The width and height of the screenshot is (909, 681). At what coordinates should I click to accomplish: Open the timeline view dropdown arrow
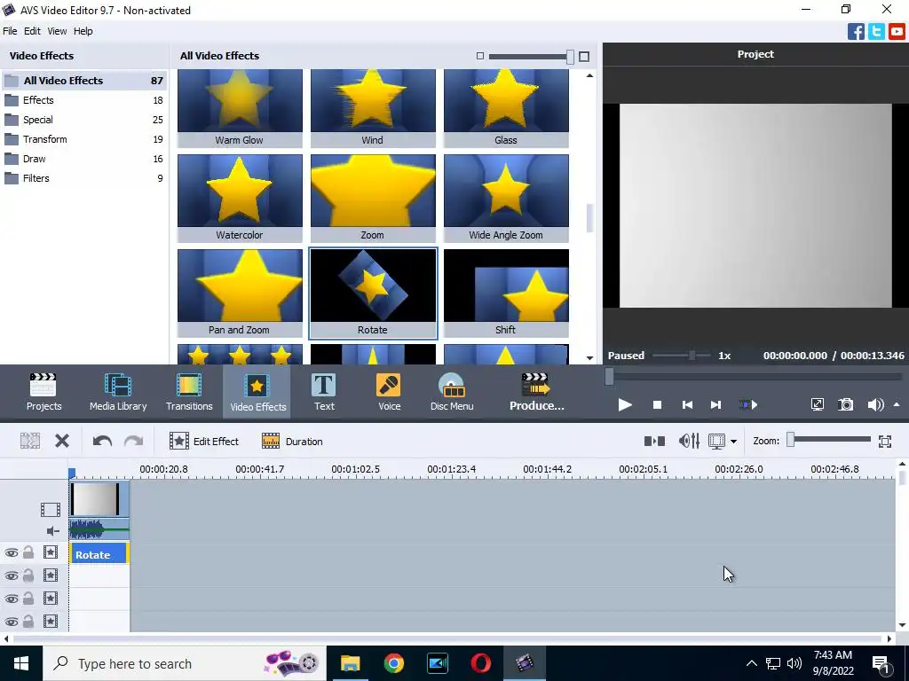tap(733, 442)
